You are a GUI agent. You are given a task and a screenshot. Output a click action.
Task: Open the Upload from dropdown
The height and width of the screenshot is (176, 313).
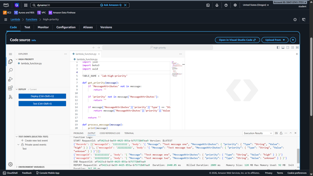pyautogui.click(x=275, y=40)
